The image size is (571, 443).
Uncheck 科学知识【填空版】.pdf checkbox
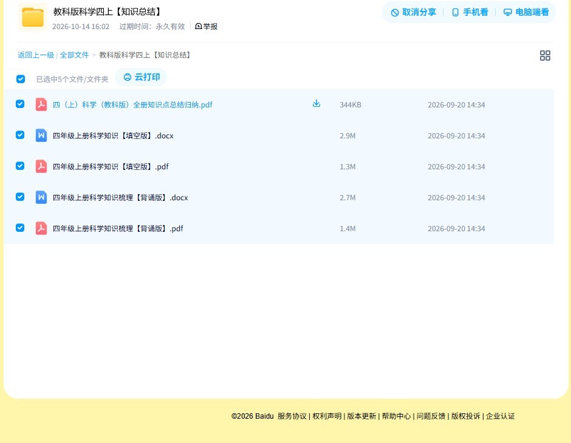pyautogui.click(x=20, y=166)
